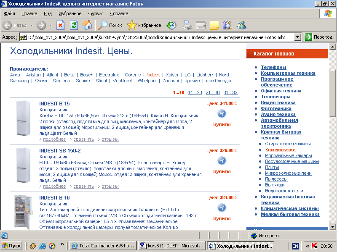This screenshot has height=252, width=337.
Task: Click INDESIT B 16 open fridge thumbnail
Action: (23, 212)
